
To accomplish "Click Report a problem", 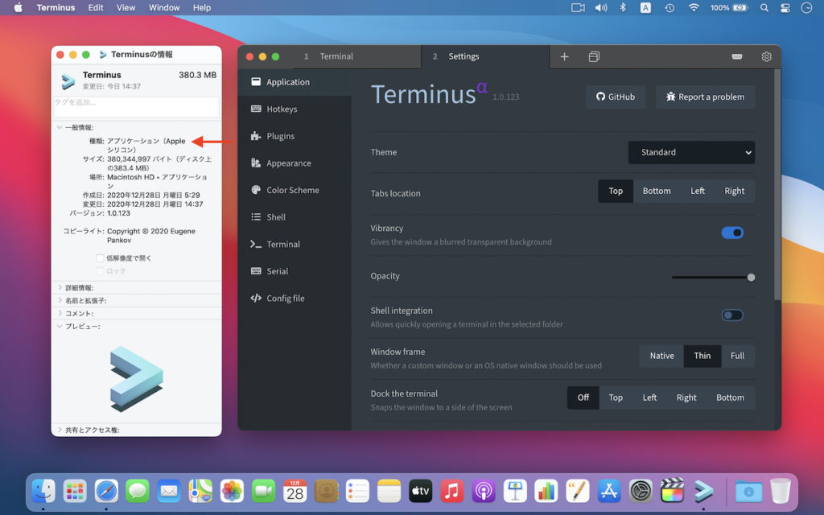I will pyautogui.click(x=705, y=97).
